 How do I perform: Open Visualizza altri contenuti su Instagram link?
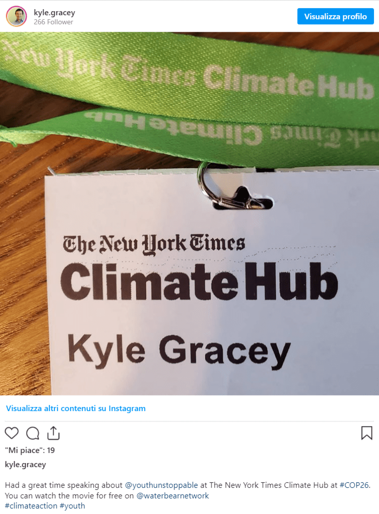click(76, 408)
